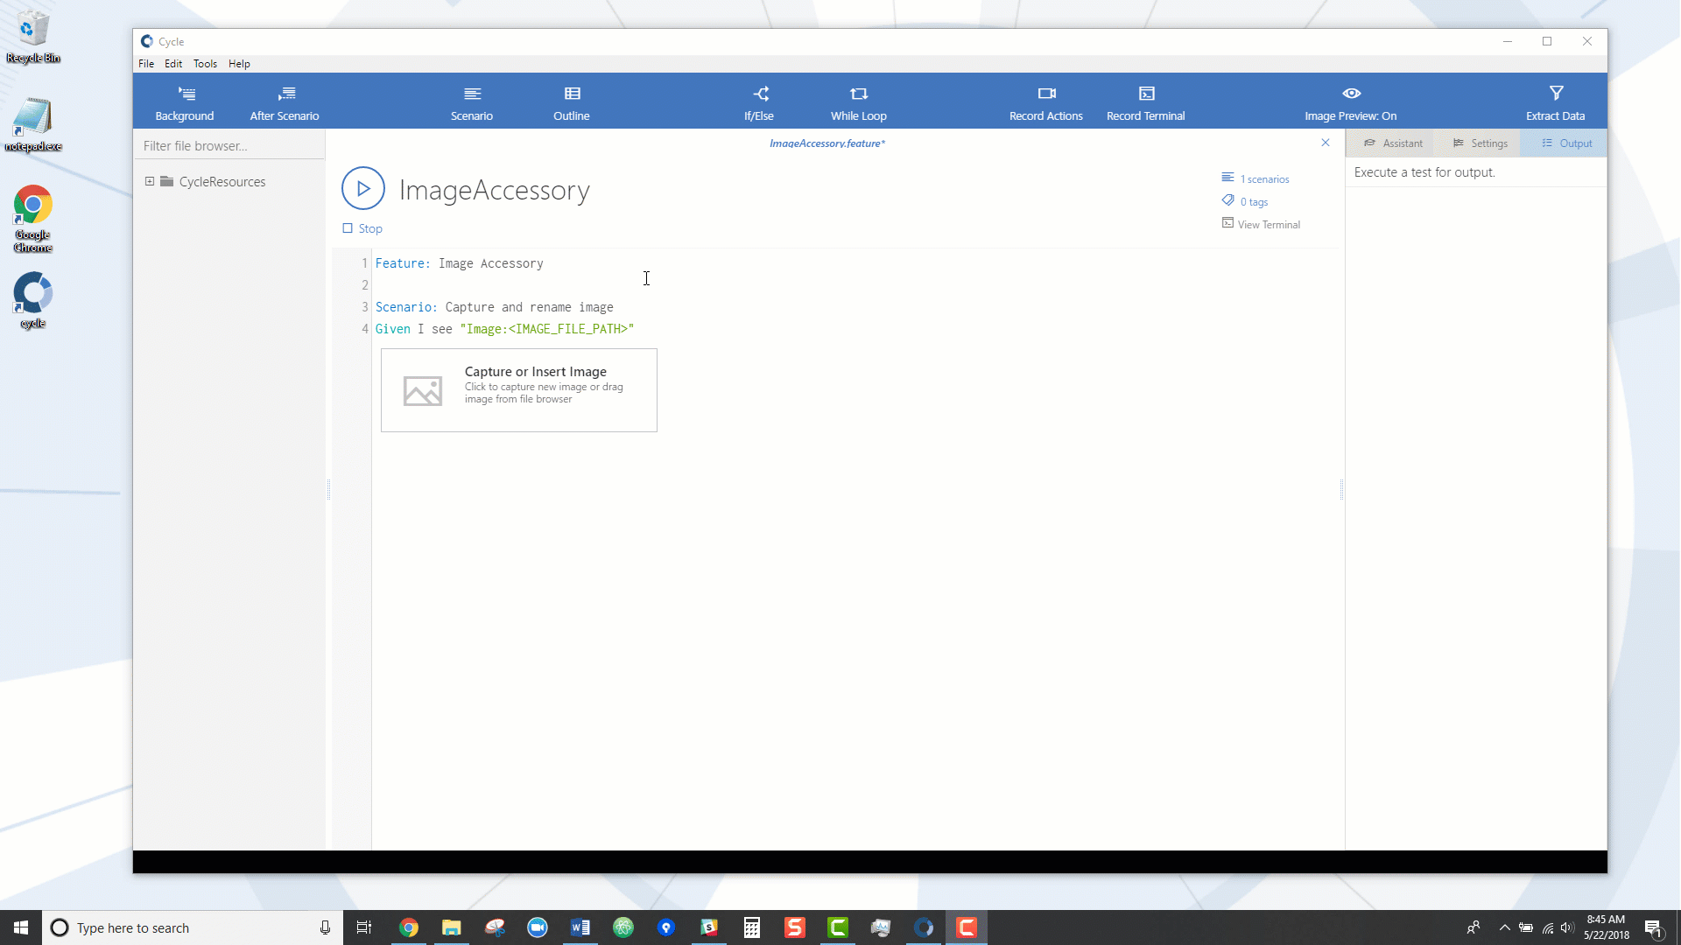This screenshot has height=945, width=1681.
Task: Toggle Image Preview on/off
Action: click(x=1351, y=102)
